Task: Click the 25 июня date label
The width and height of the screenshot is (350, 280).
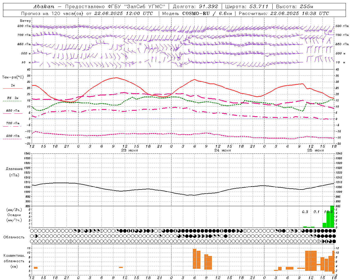Action: (x=315, y=150)
